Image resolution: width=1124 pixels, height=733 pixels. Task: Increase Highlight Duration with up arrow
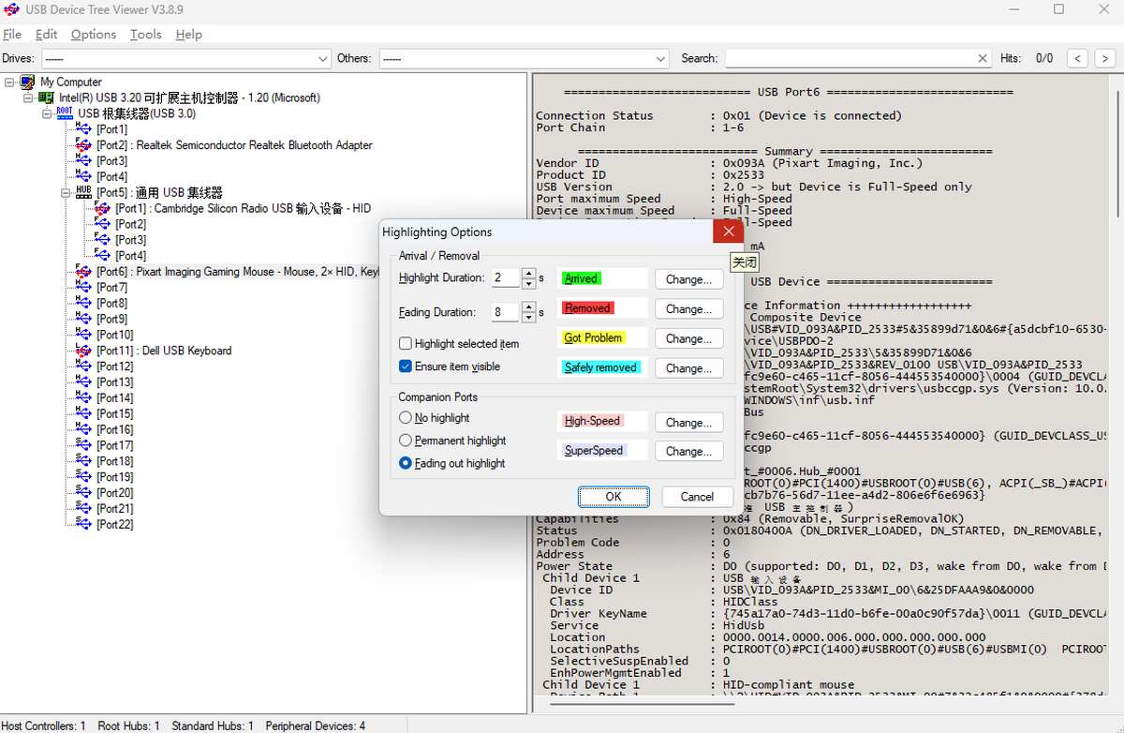pyautogui.click(x=528, y=274)
